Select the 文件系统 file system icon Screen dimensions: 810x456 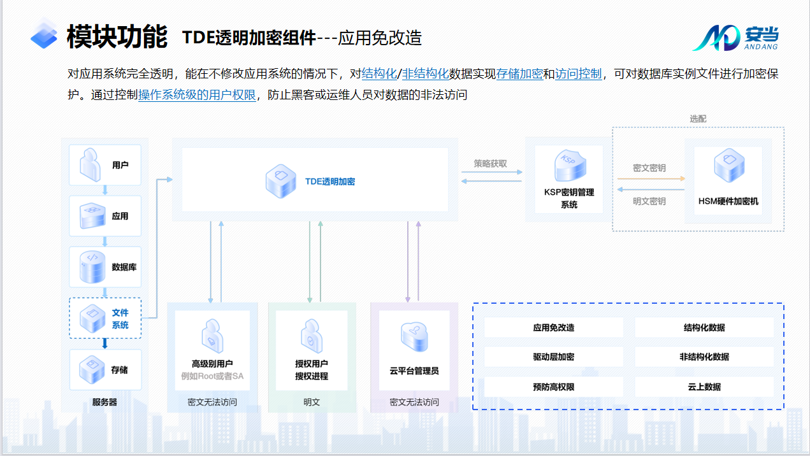tap(92, 318)
